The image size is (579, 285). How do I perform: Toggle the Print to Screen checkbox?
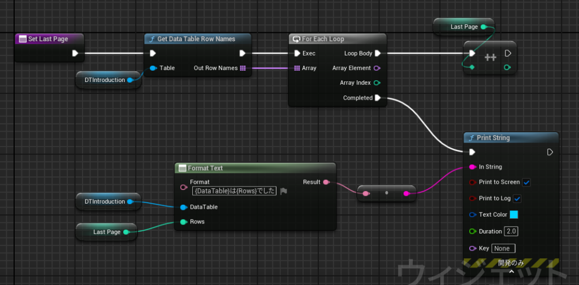click(526, 183)
